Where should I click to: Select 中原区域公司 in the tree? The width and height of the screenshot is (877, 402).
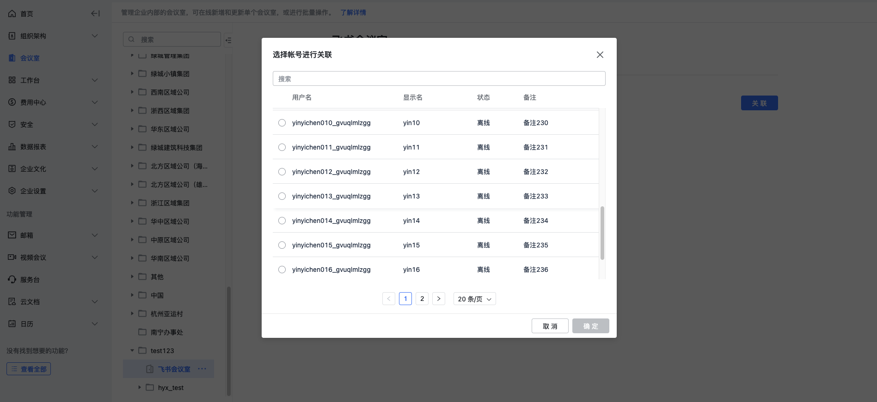(x=170, y=240)
